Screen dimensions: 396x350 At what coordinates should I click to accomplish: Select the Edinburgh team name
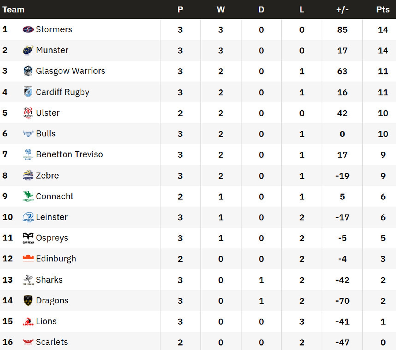pyautogui.click(x=56, y=259)
